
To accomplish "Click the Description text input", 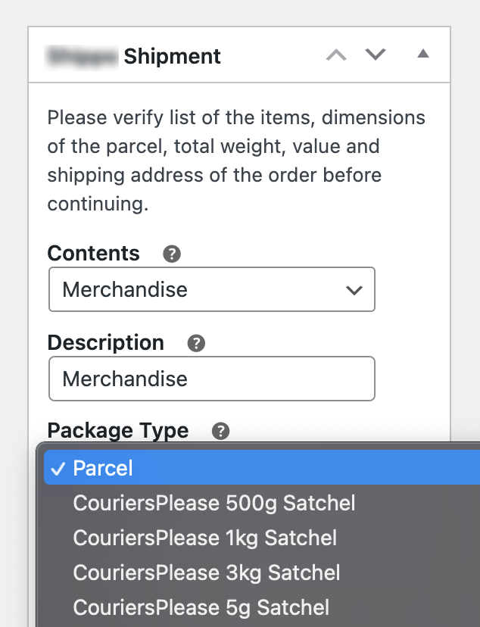I will 211,378.
